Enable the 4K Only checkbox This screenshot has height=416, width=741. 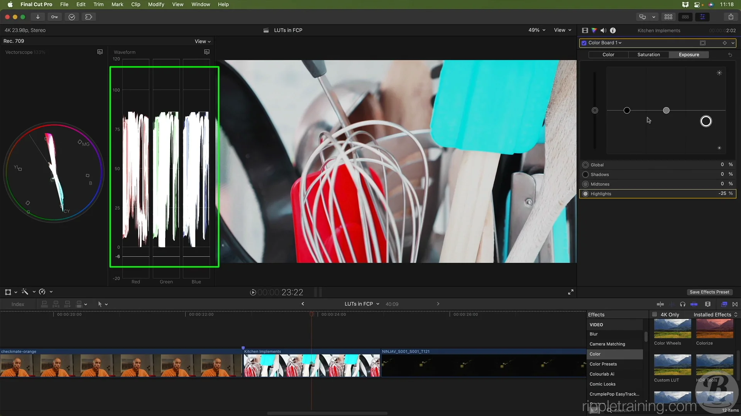coord(655,315)
